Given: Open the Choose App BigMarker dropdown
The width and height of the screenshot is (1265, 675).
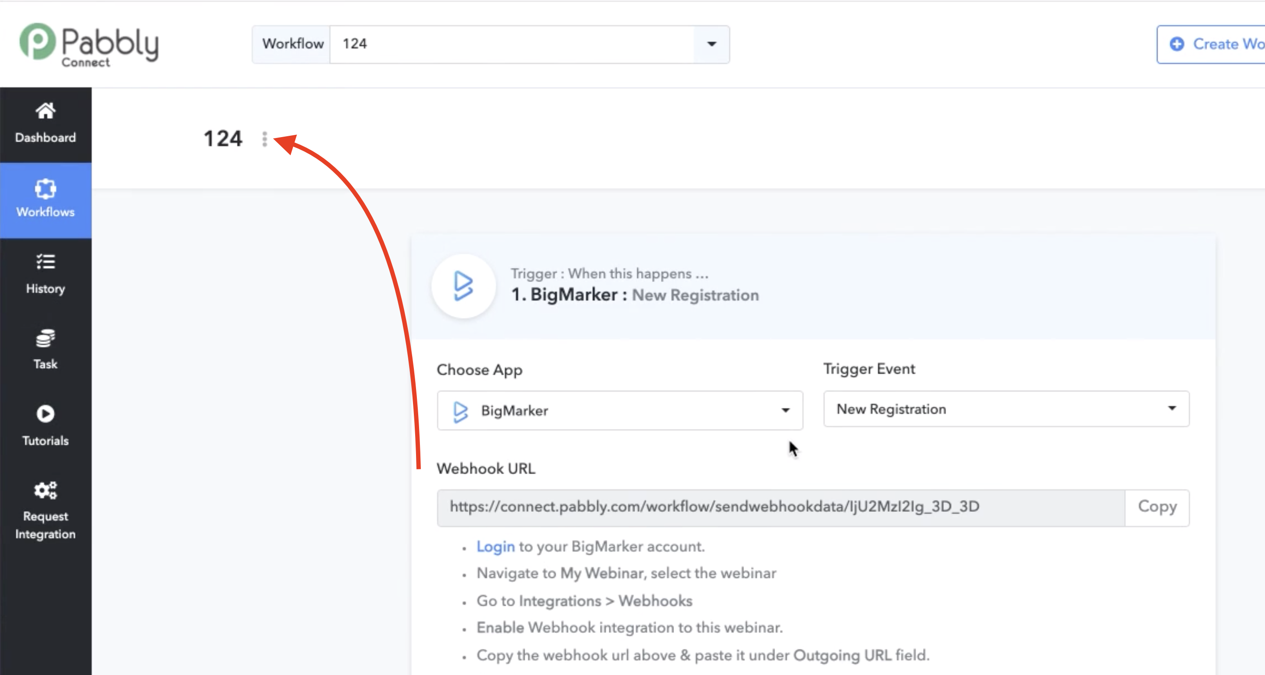Looking at the screenshot, I should 620,410.
